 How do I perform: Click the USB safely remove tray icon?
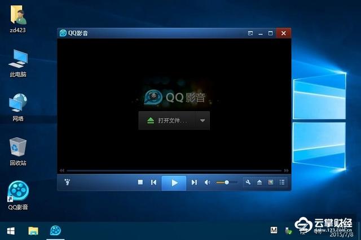coord(288,231)
